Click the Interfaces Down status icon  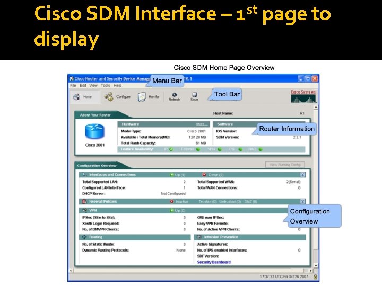click(x=204, y=175)
